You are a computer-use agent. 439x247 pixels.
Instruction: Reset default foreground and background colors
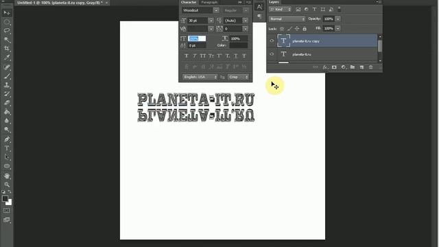[x=3, y=192]
